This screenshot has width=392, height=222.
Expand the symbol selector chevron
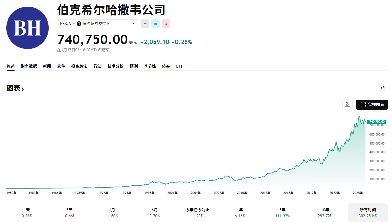pyautogui.click(x=134, y=24)
